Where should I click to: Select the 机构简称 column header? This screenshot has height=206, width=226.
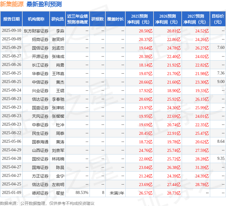36,19
